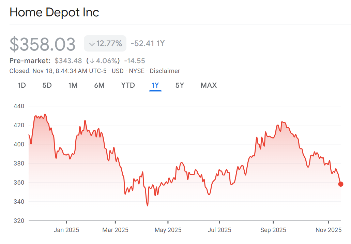This screenshot has height=244, width=351.
Task: Switch chart to YTD
Action: coord(128,85)
